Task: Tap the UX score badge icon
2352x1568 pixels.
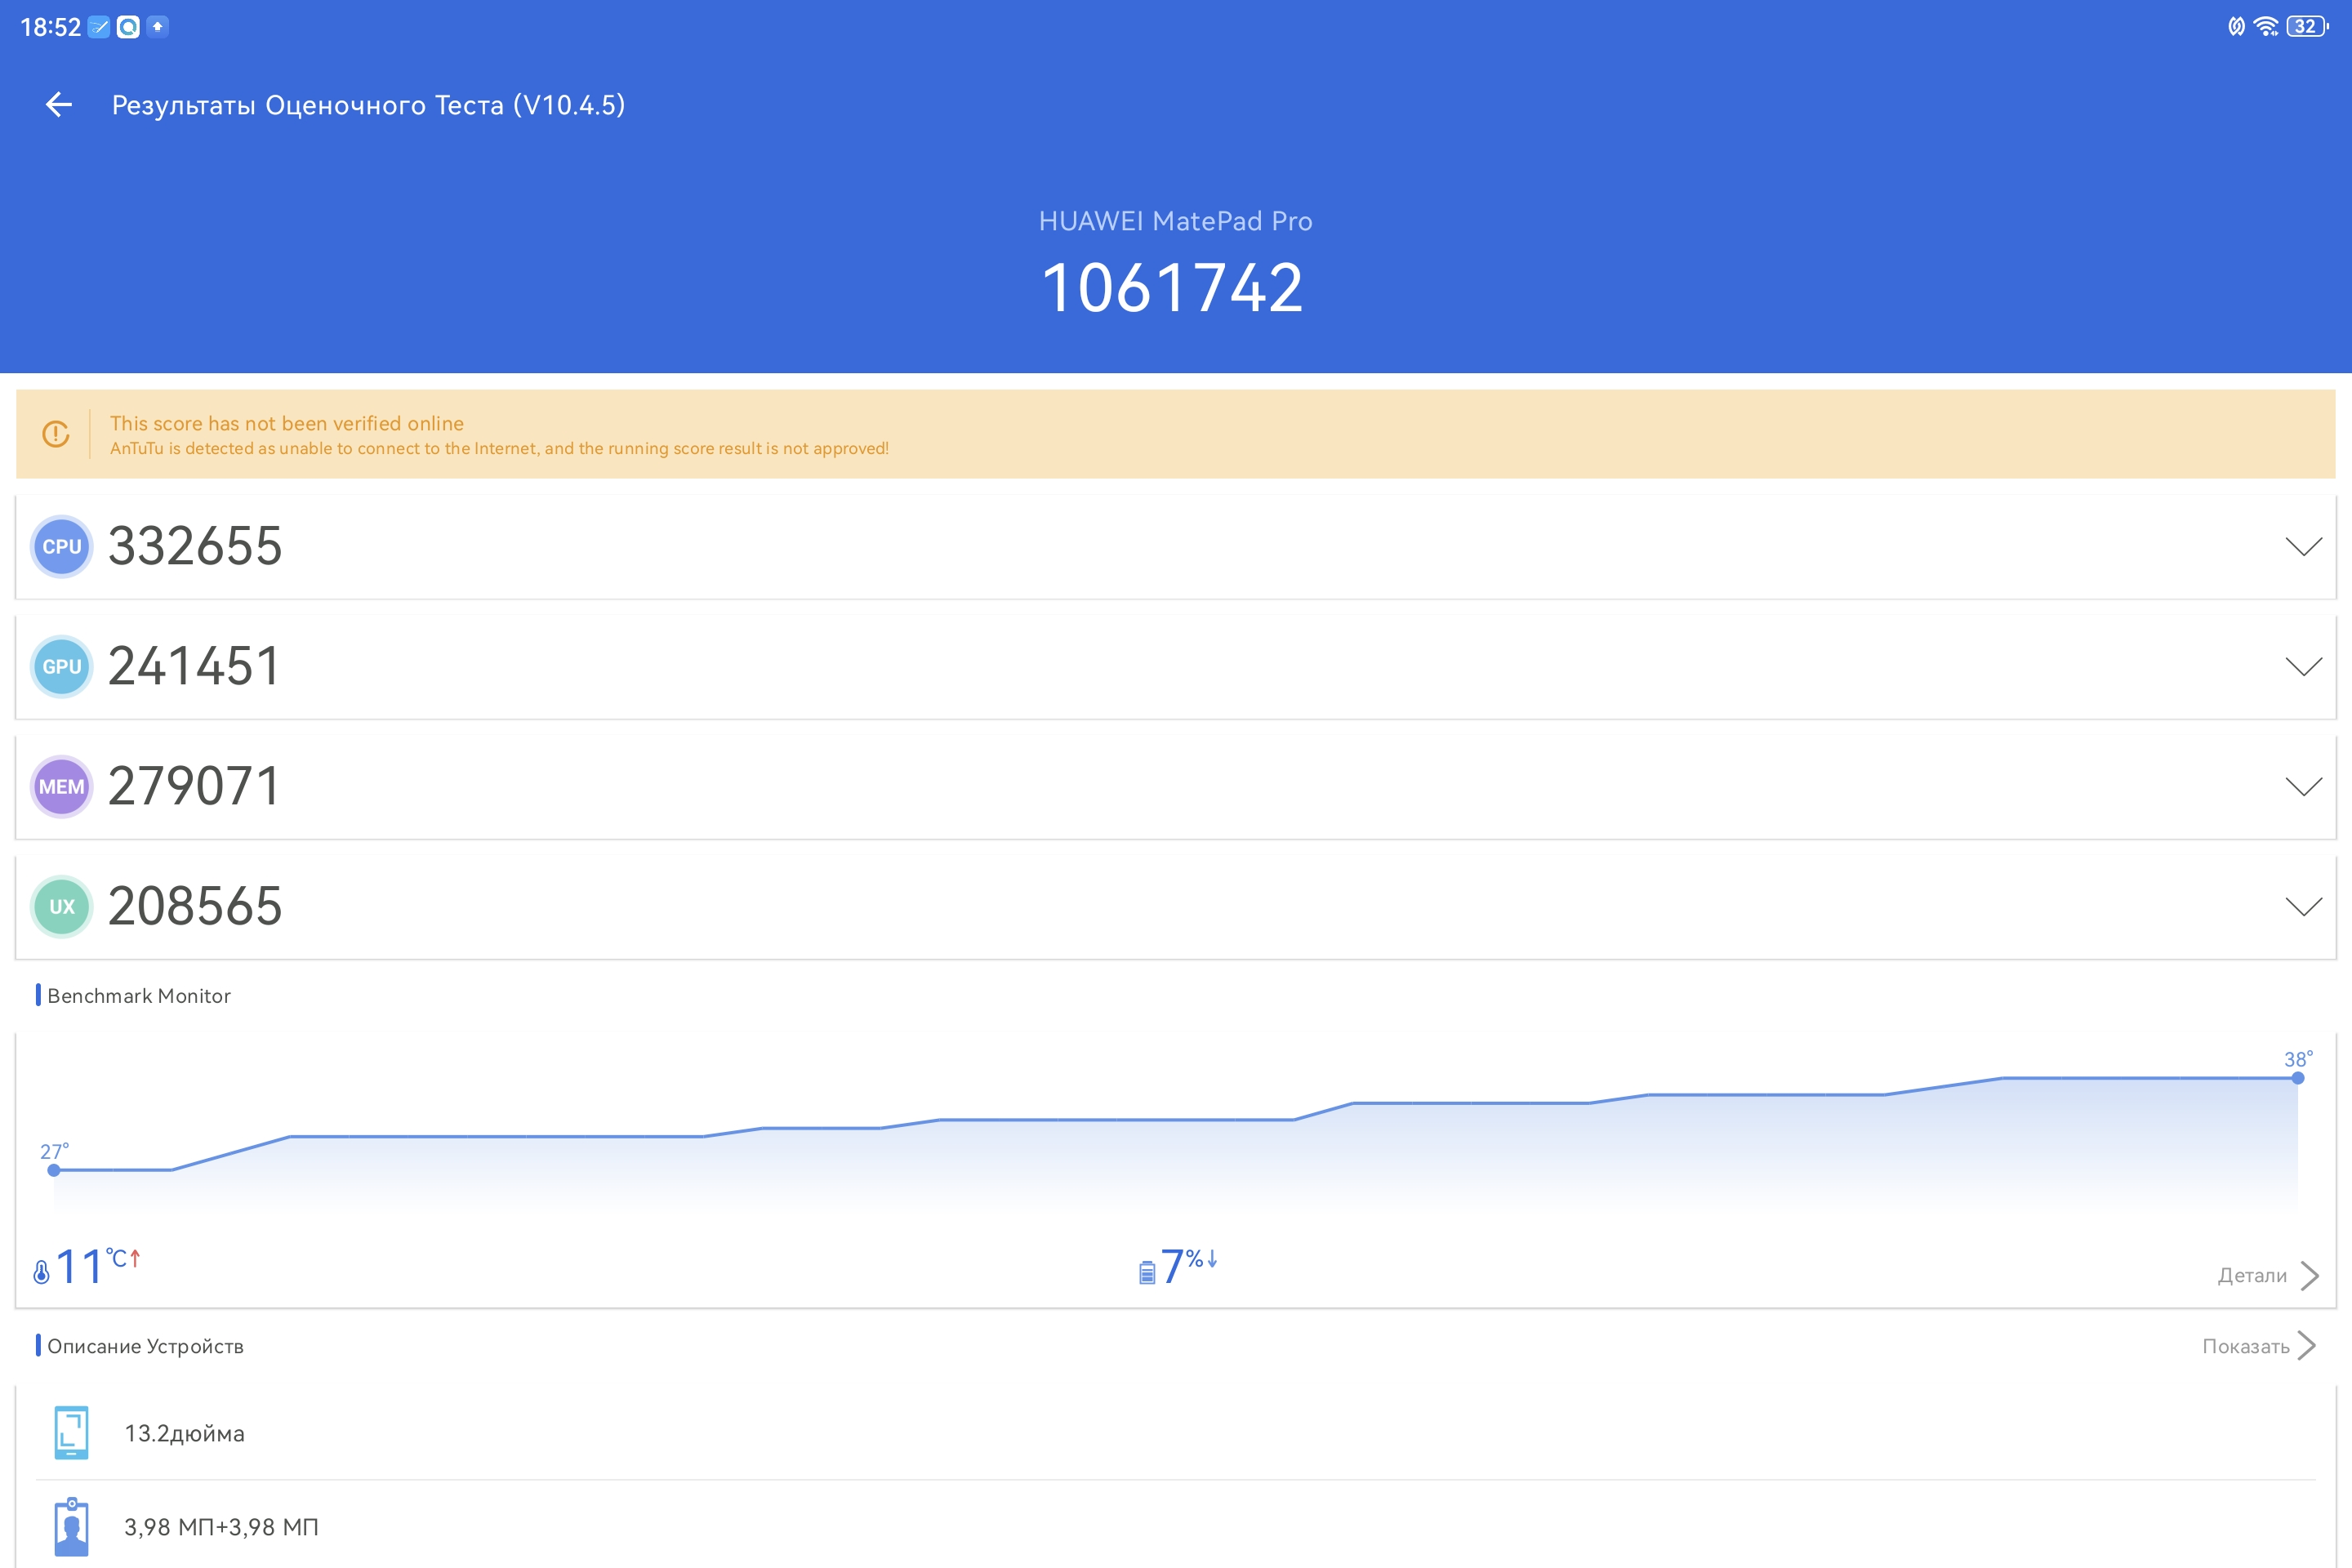Action: tap(62, 906)
